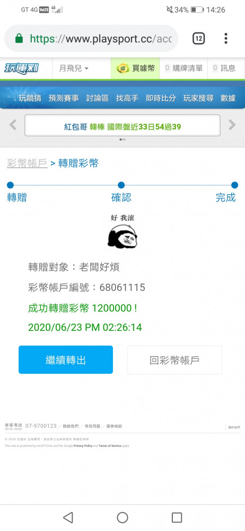Open the 討論區 menu item
Screen dimensions: 245x531
[x=98, y=98]
